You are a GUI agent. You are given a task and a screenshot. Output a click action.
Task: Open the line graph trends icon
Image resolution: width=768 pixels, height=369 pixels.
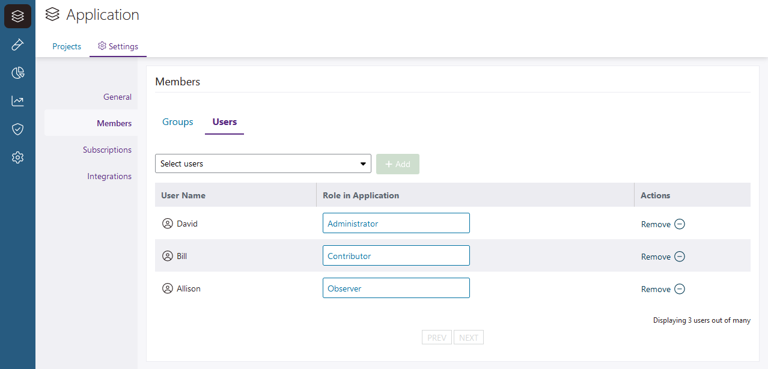coord(17,101)
